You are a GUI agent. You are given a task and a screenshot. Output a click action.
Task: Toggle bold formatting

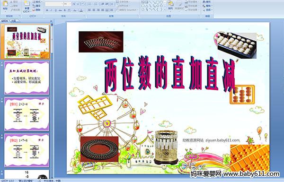pyautogui.click(x=47, y=10)
